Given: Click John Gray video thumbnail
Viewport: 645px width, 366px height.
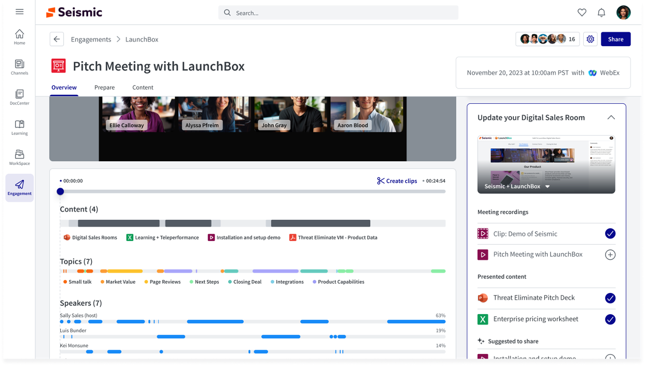Looking at the screenshot, I should (290, 115).
